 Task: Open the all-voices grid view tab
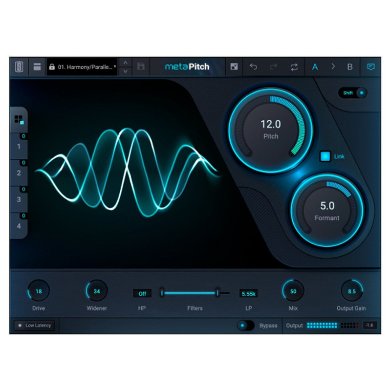(x=19, y=120)
